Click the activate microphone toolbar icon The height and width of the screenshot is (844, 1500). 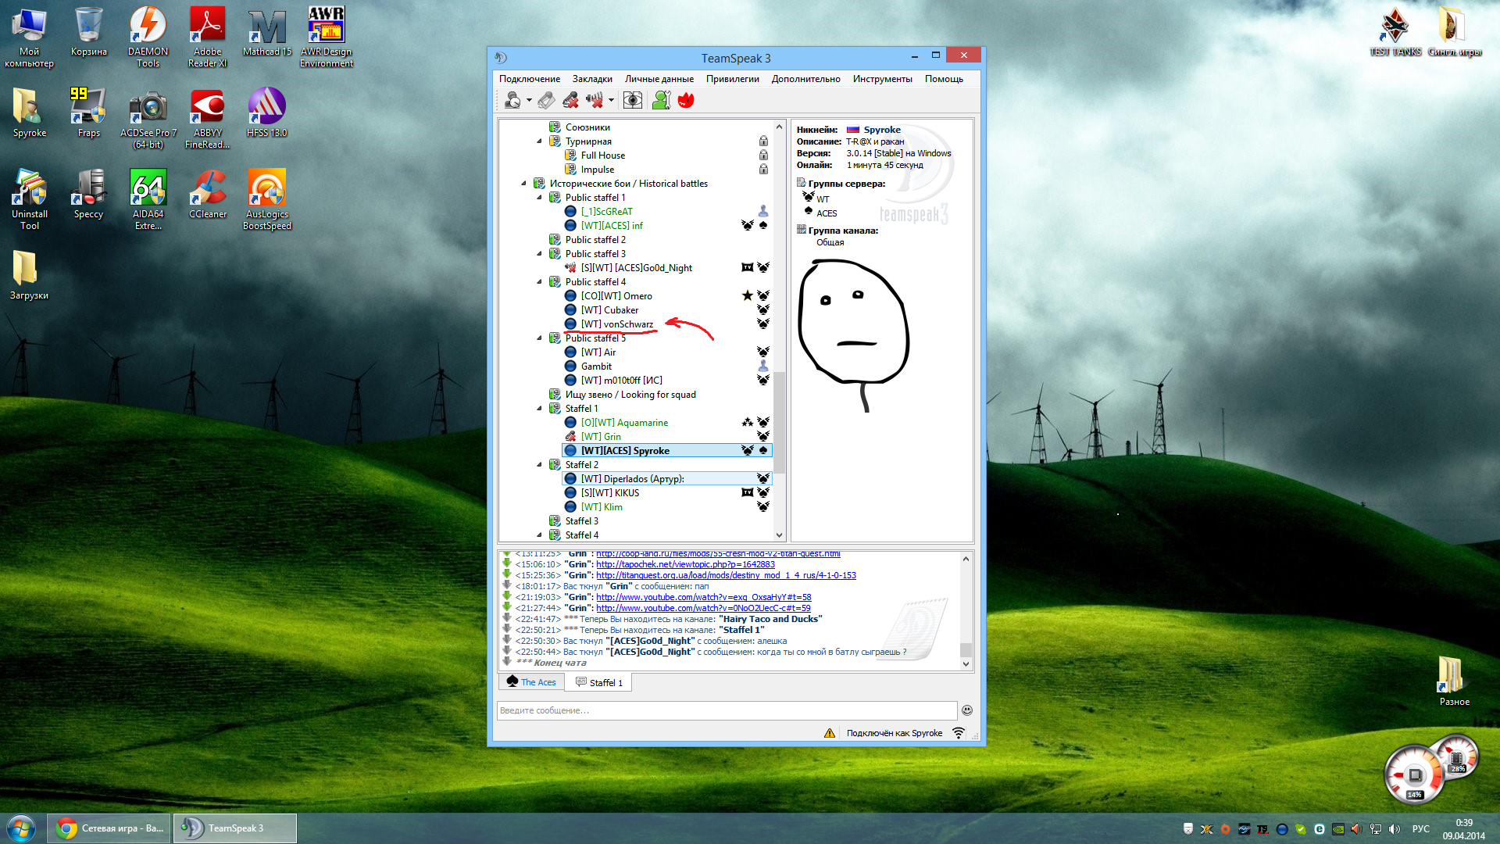click(x=547, y=100)
